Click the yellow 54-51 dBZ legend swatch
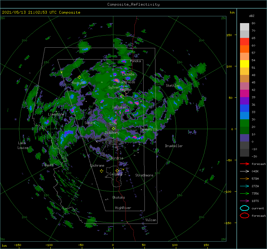The width and height of the screenshot is (267, 249). 244,64
